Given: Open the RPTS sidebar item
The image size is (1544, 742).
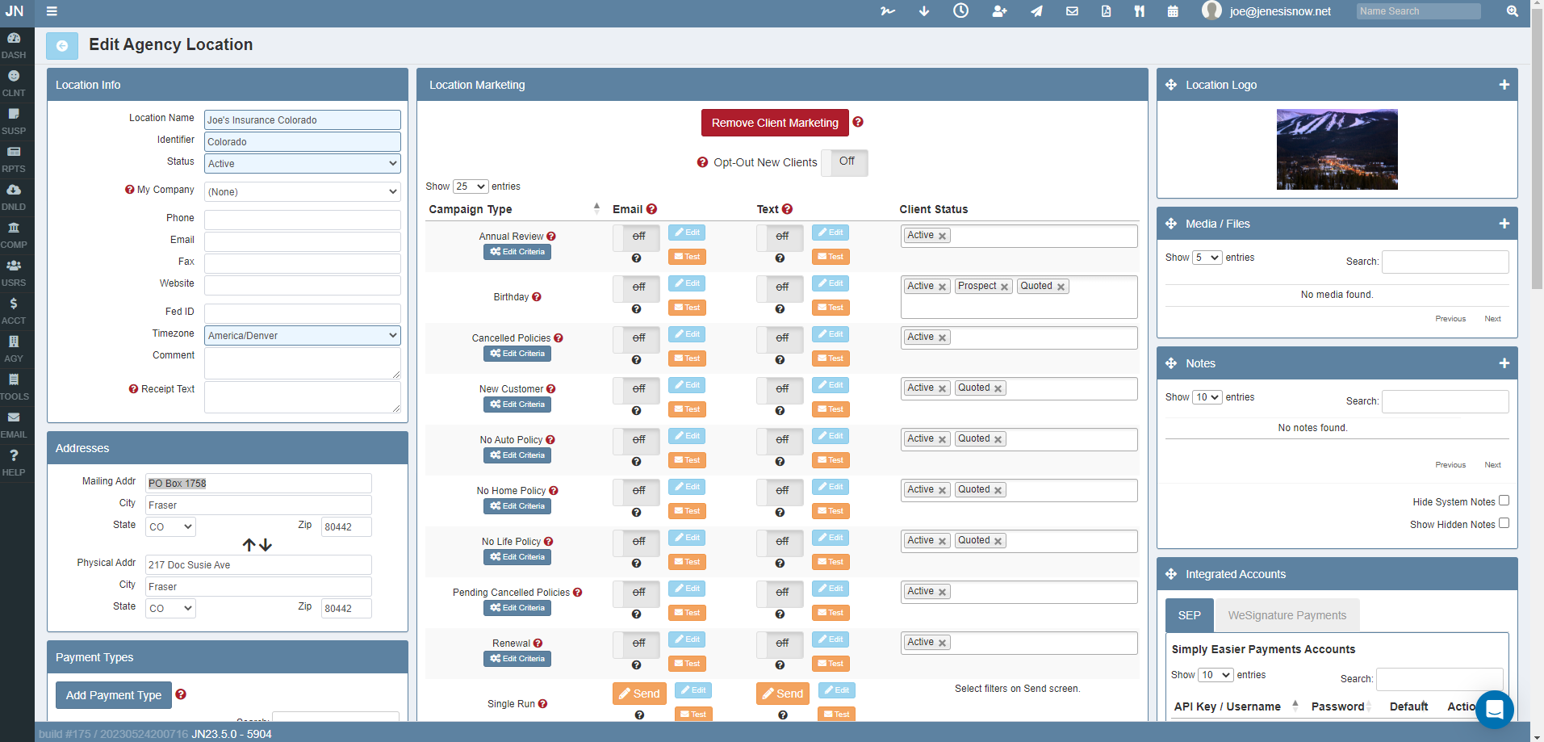Looking at the screenshot, I should (14, 160).
